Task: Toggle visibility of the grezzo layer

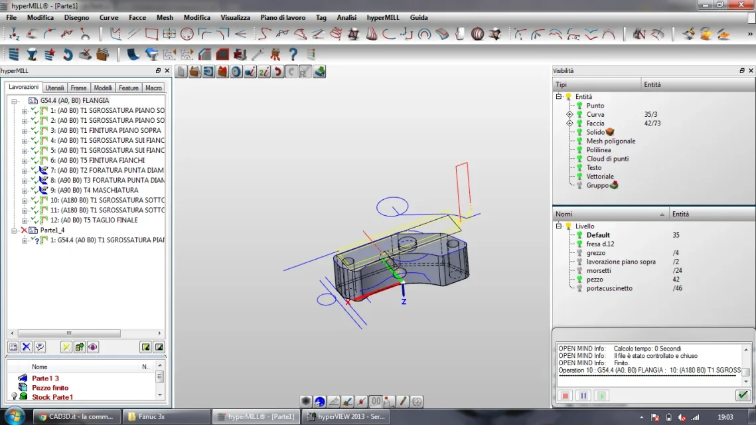Action: [579, 253]
